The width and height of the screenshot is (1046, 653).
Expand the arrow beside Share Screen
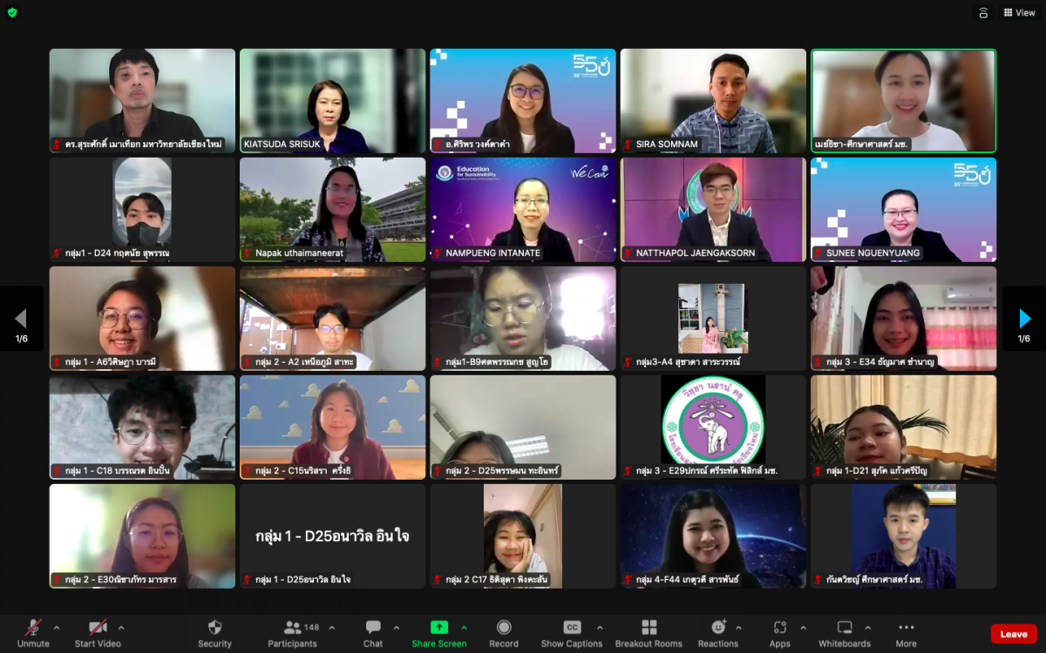(464, 628)
